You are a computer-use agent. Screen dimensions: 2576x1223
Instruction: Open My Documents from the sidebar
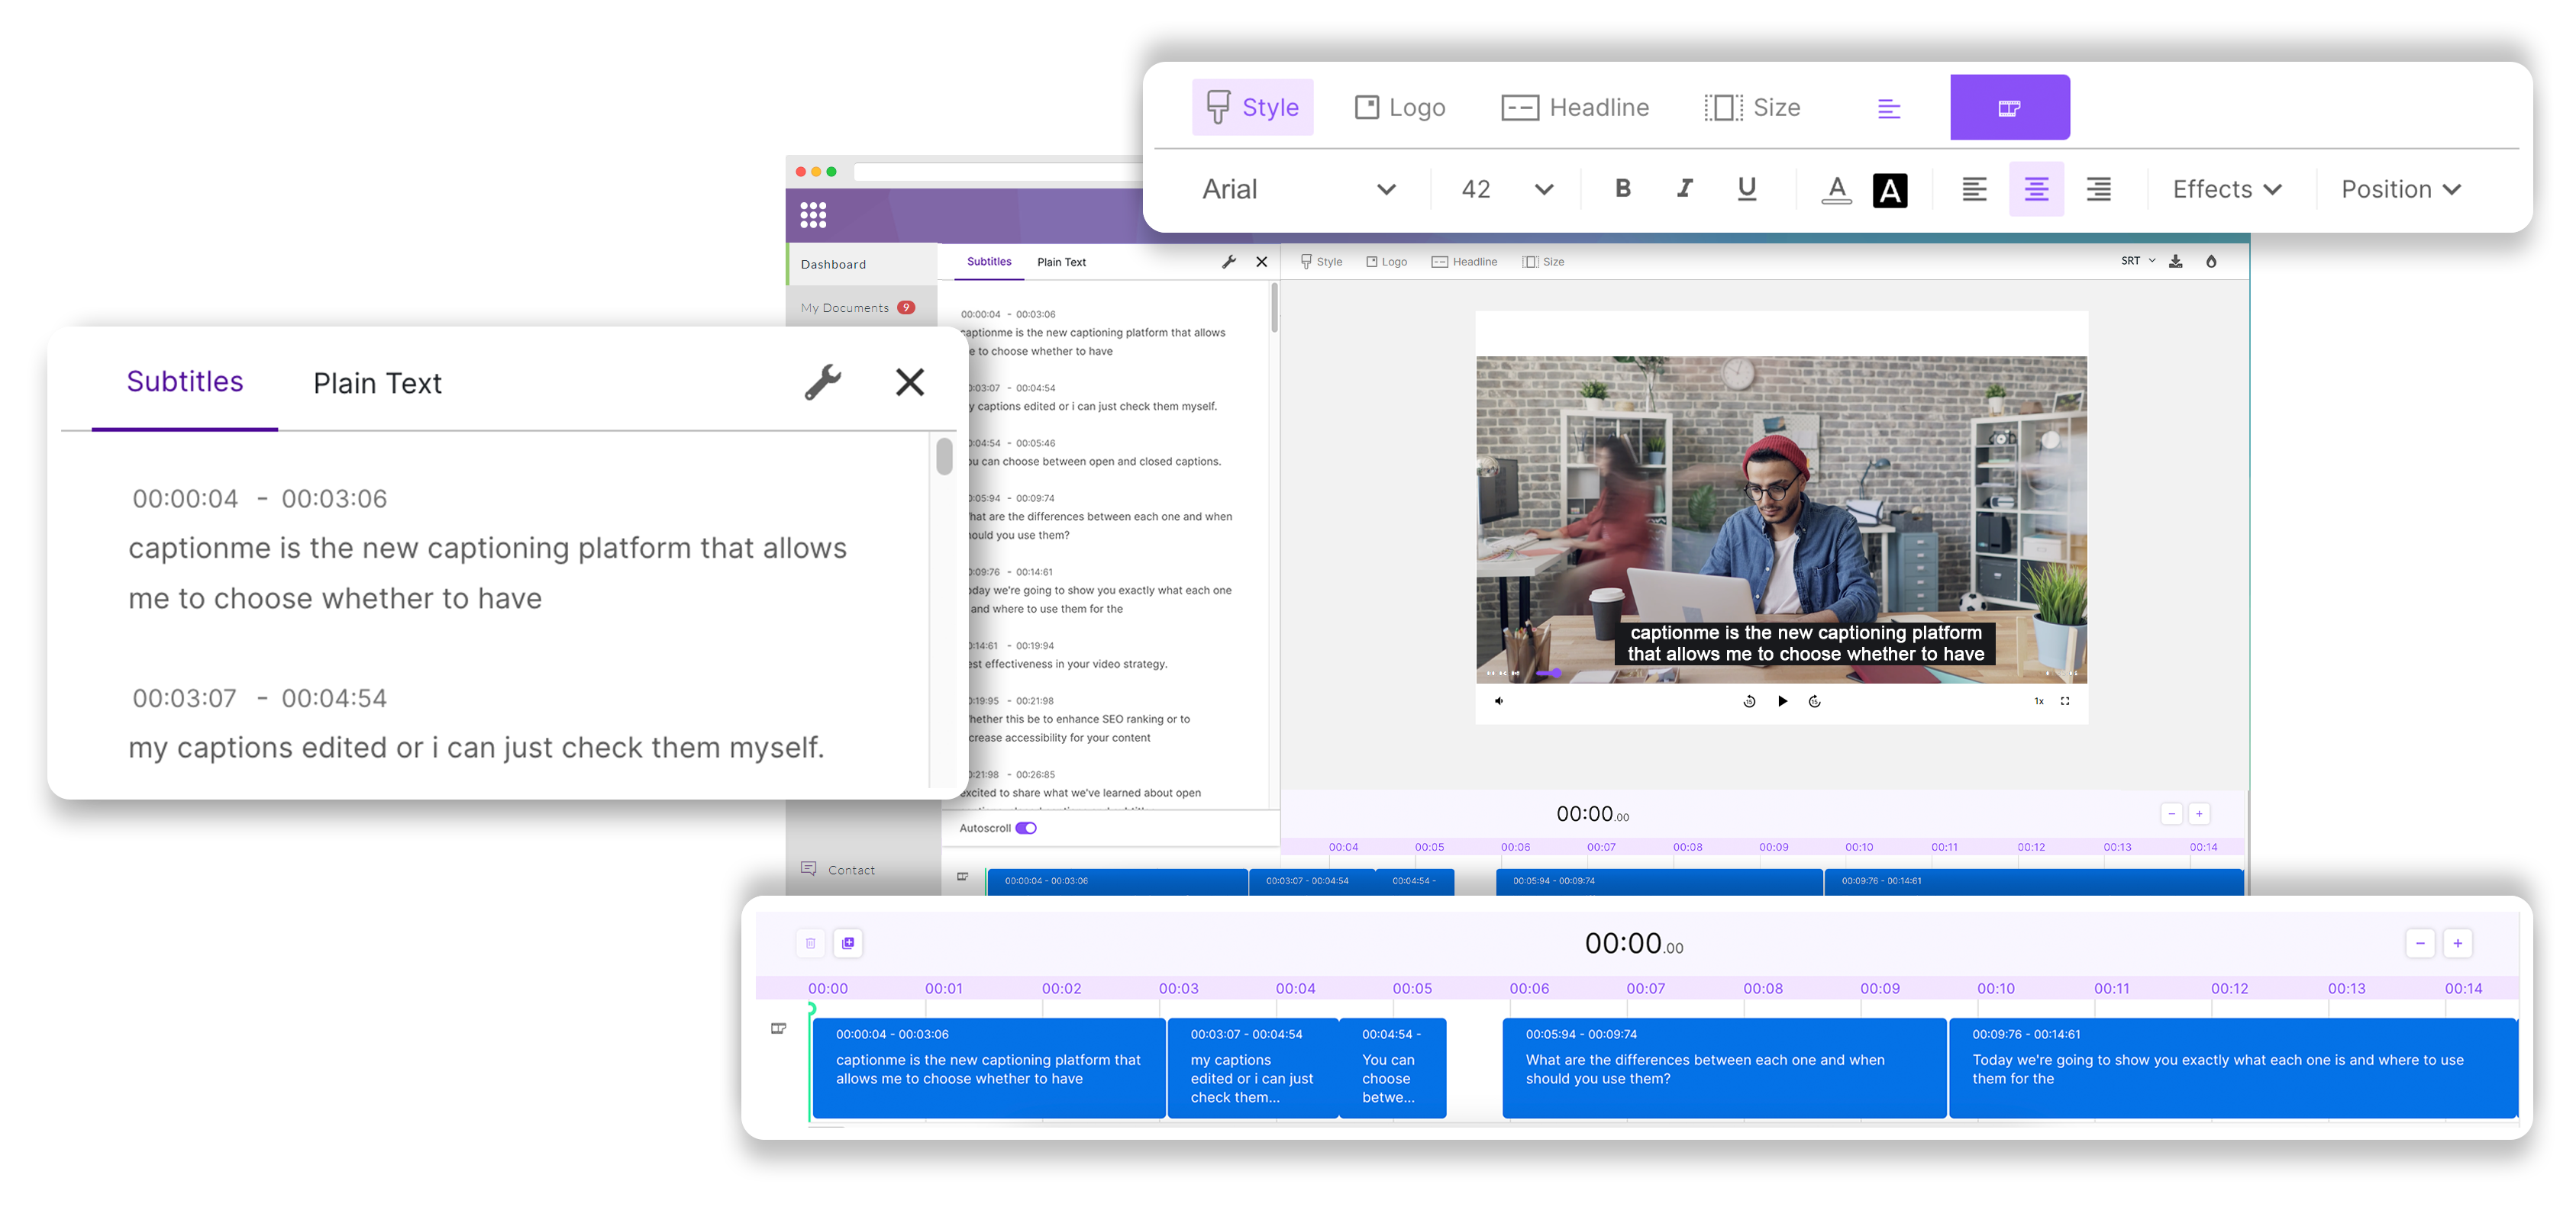845,307
